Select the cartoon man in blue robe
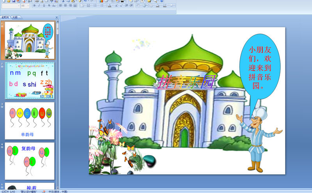Image resolution: width=312 pixels, height=193 pixels. point(259,140)
